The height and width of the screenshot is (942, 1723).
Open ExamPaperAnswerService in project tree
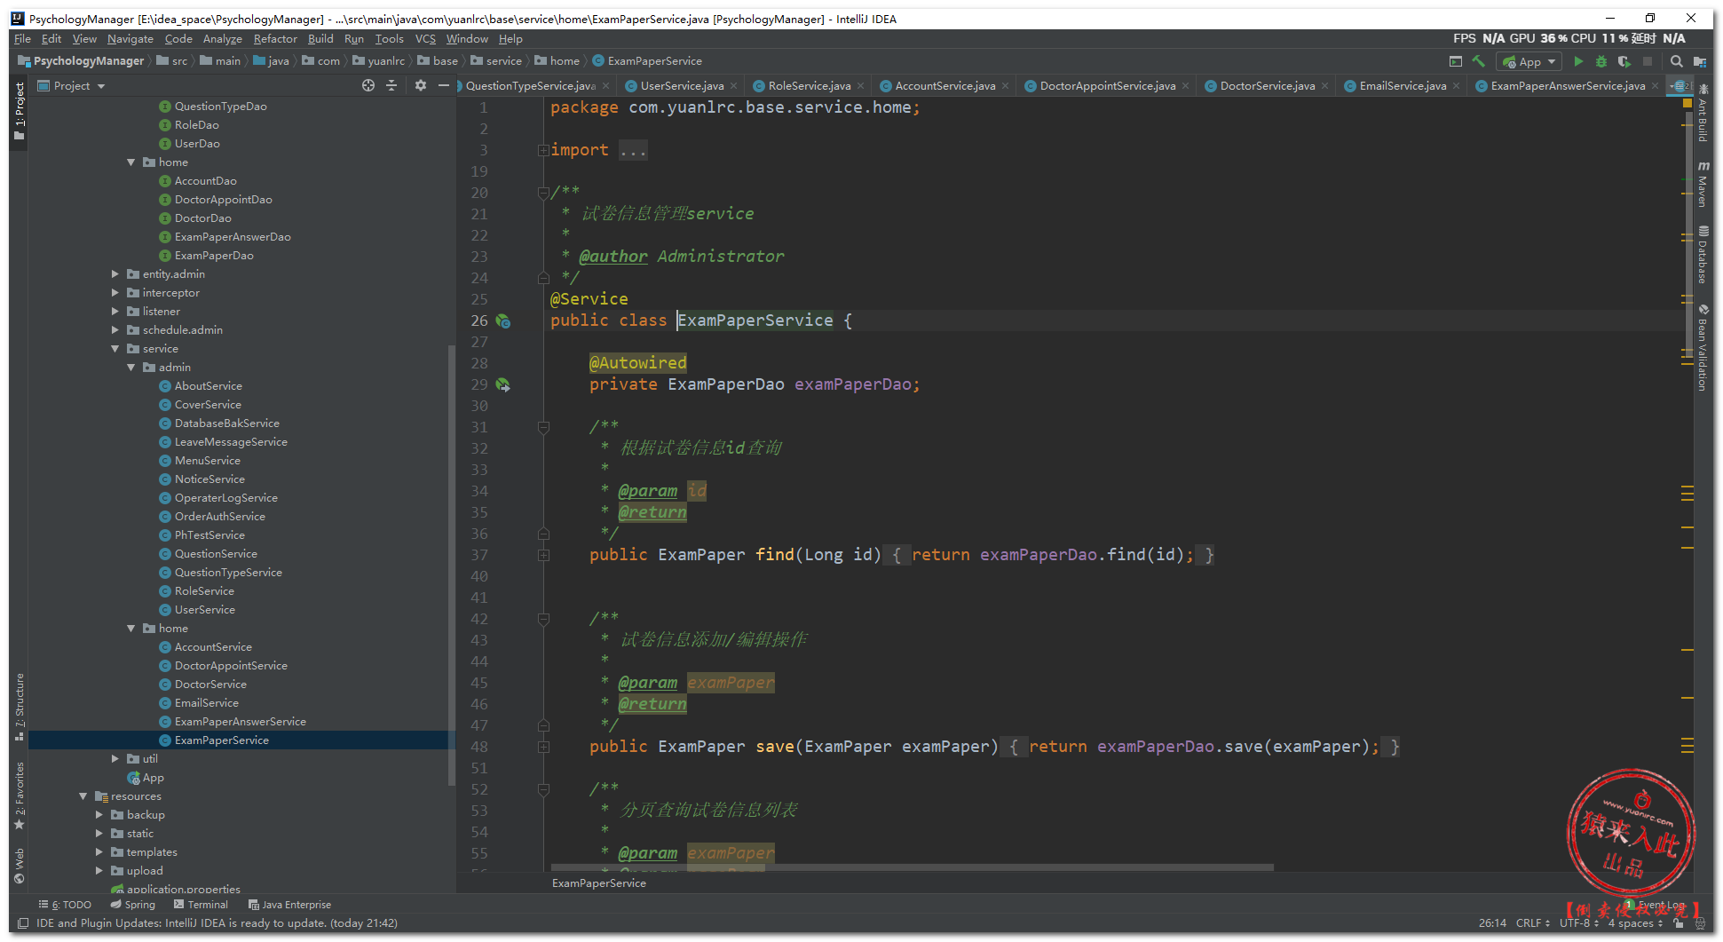pos(240,722)
